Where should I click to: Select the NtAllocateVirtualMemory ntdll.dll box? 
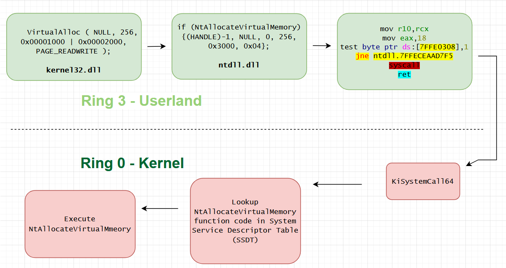239,46
